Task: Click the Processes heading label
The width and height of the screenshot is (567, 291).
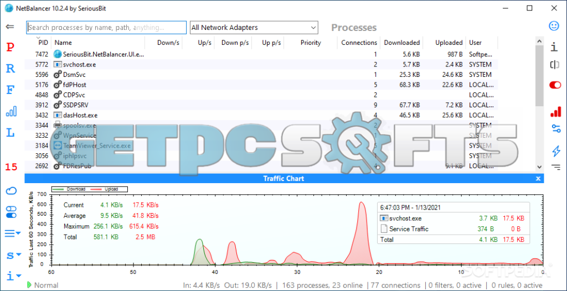Action: 354,28
